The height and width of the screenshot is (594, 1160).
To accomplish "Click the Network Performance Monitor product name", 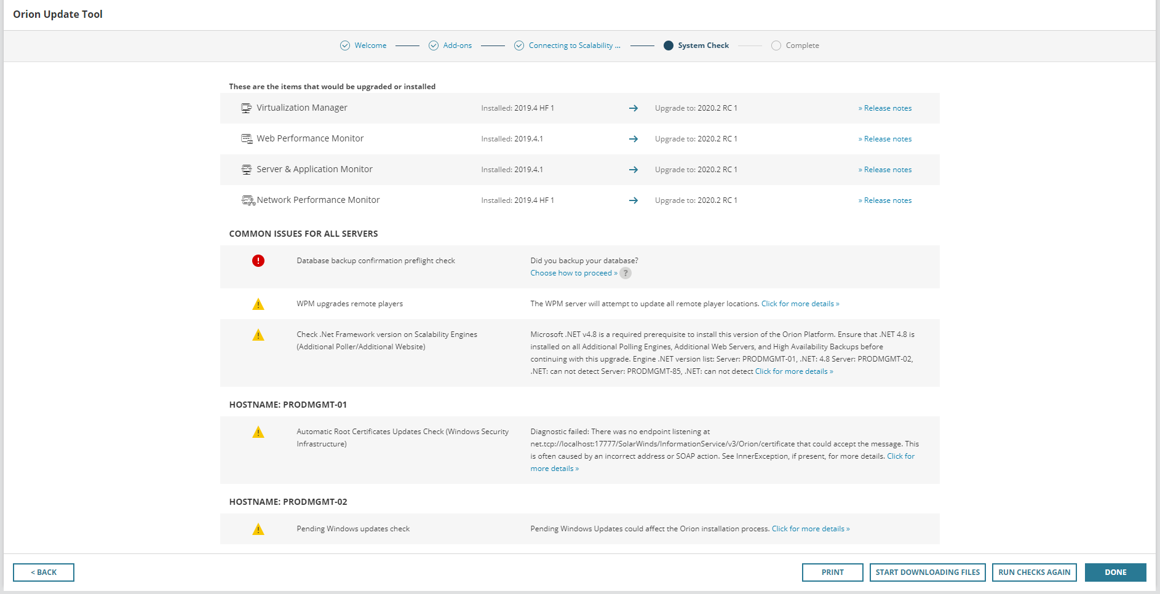I will tap(318, 200).
